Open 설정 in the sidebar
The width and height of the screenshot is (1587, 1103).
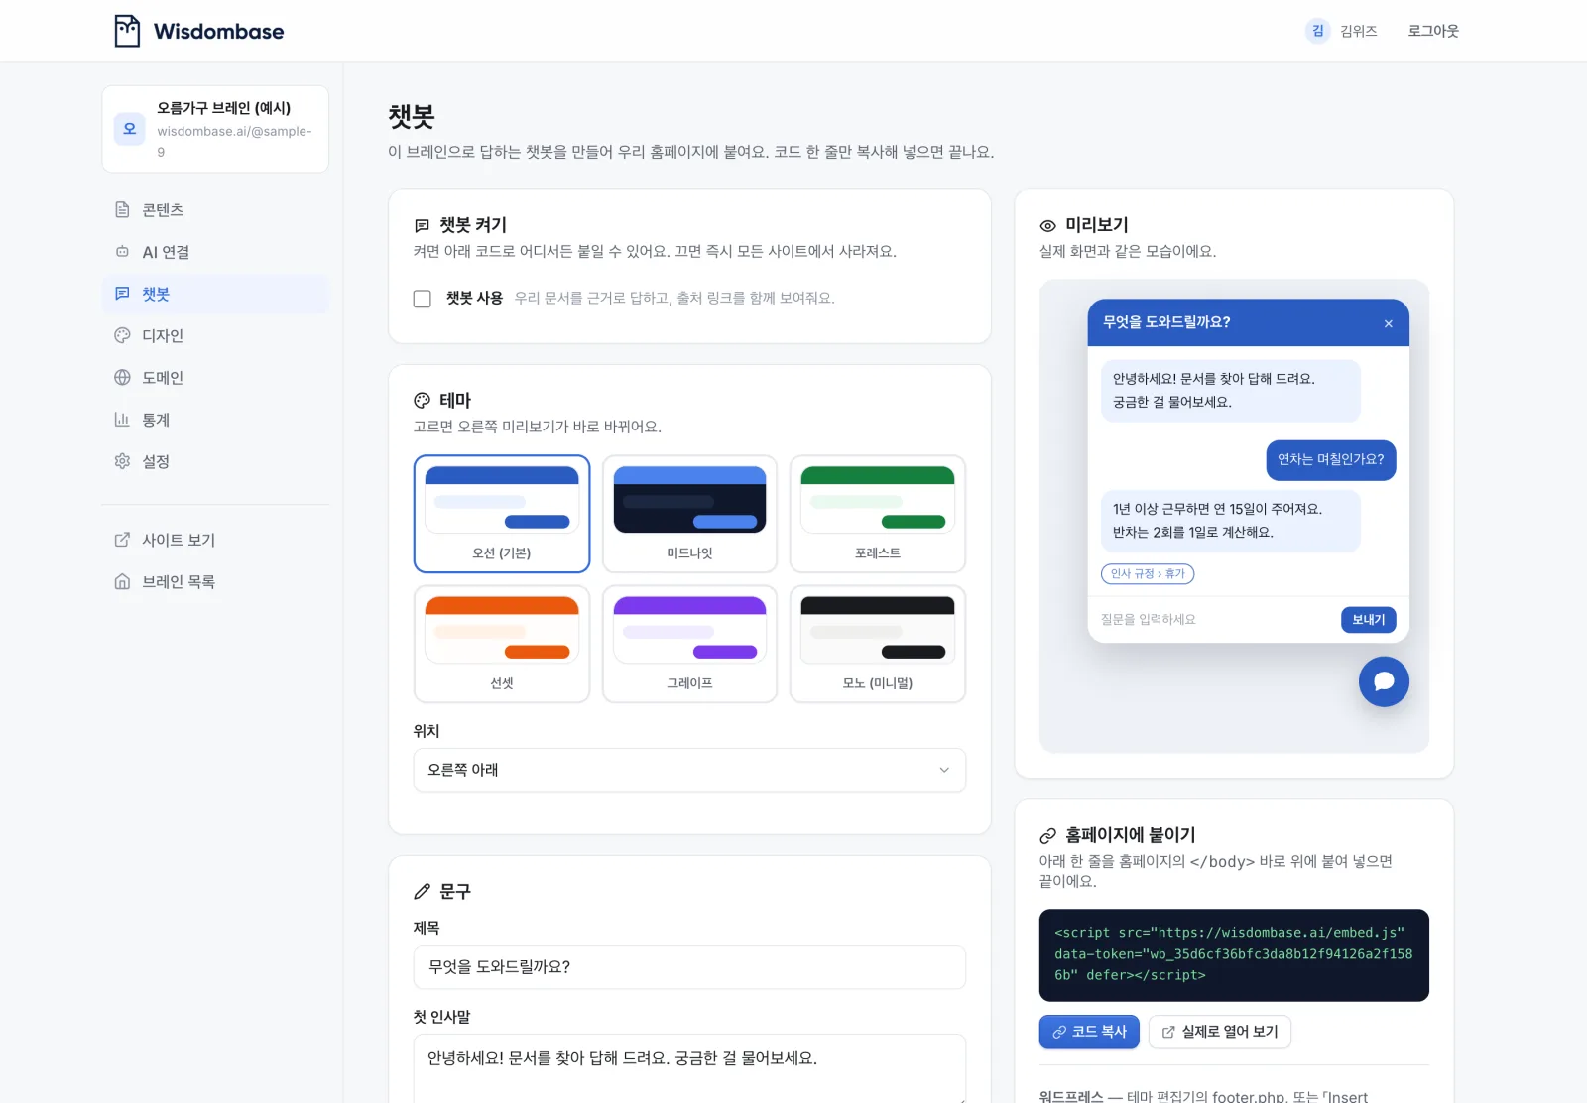(x=215, y=461)
